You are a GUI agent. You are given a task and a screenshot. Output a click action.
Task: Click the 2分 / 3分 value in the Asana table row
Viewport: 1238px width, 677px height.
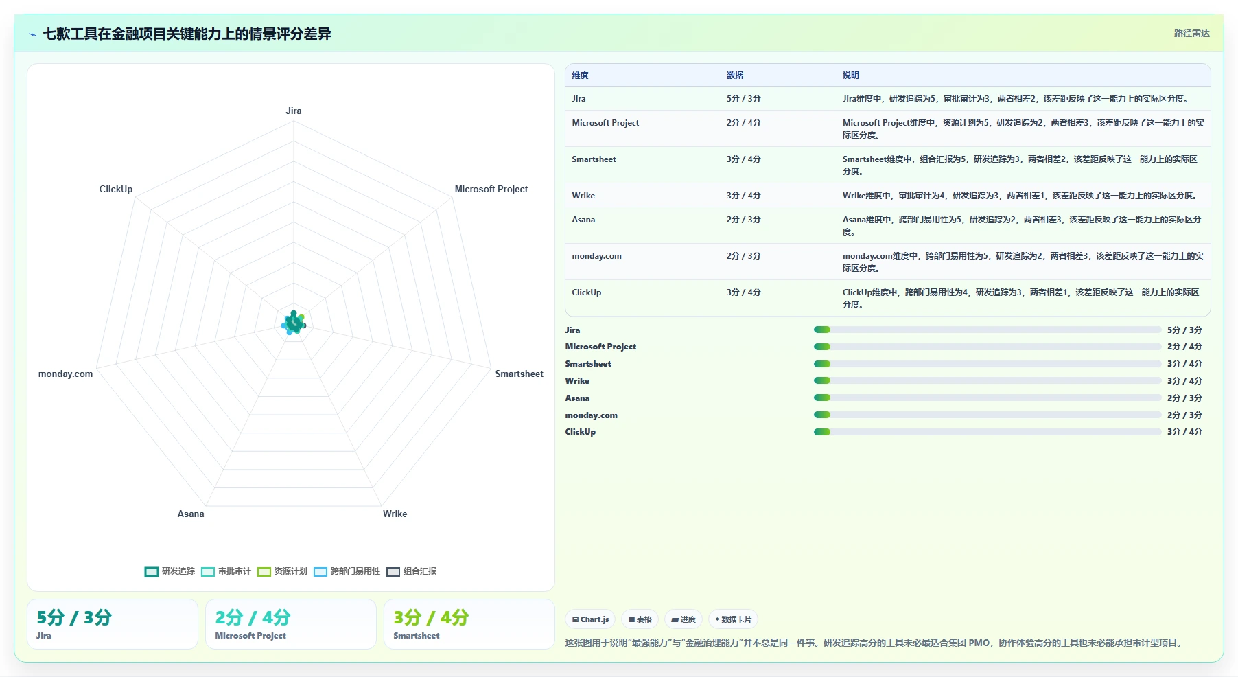(744, 220)
